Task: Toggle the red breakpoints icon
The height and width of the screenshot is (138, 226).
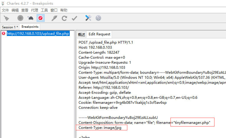Action: pyautogui.click(x=40, y=18)
